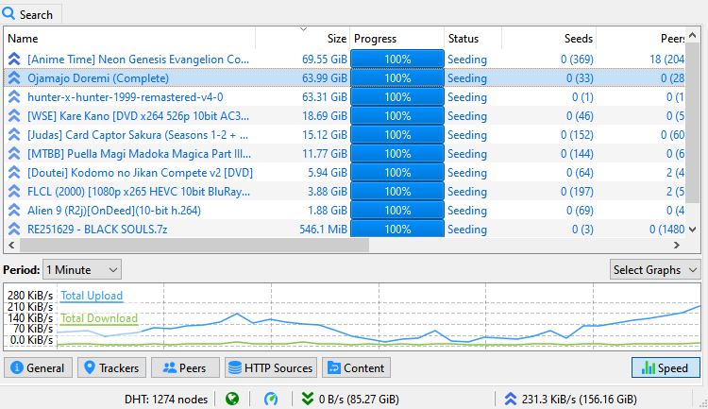Click the Total Download graph legend
The height and width of the screenshot is (409, 708).
pyautogui.click(x=99, y=318)
